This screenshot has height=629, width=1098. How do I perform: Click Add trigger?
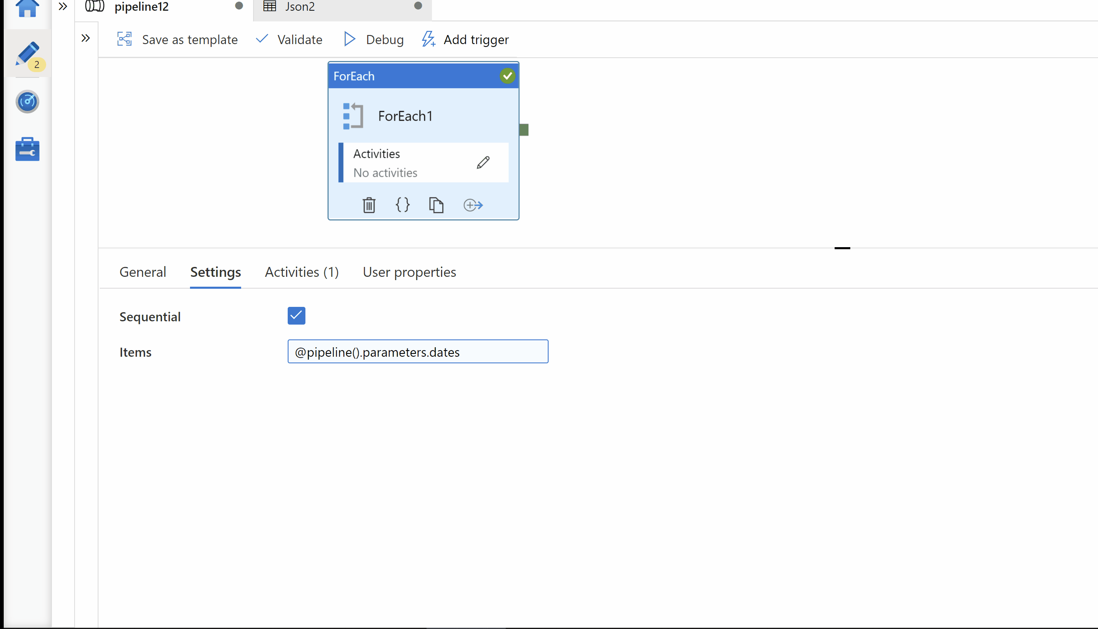[465, 40]
